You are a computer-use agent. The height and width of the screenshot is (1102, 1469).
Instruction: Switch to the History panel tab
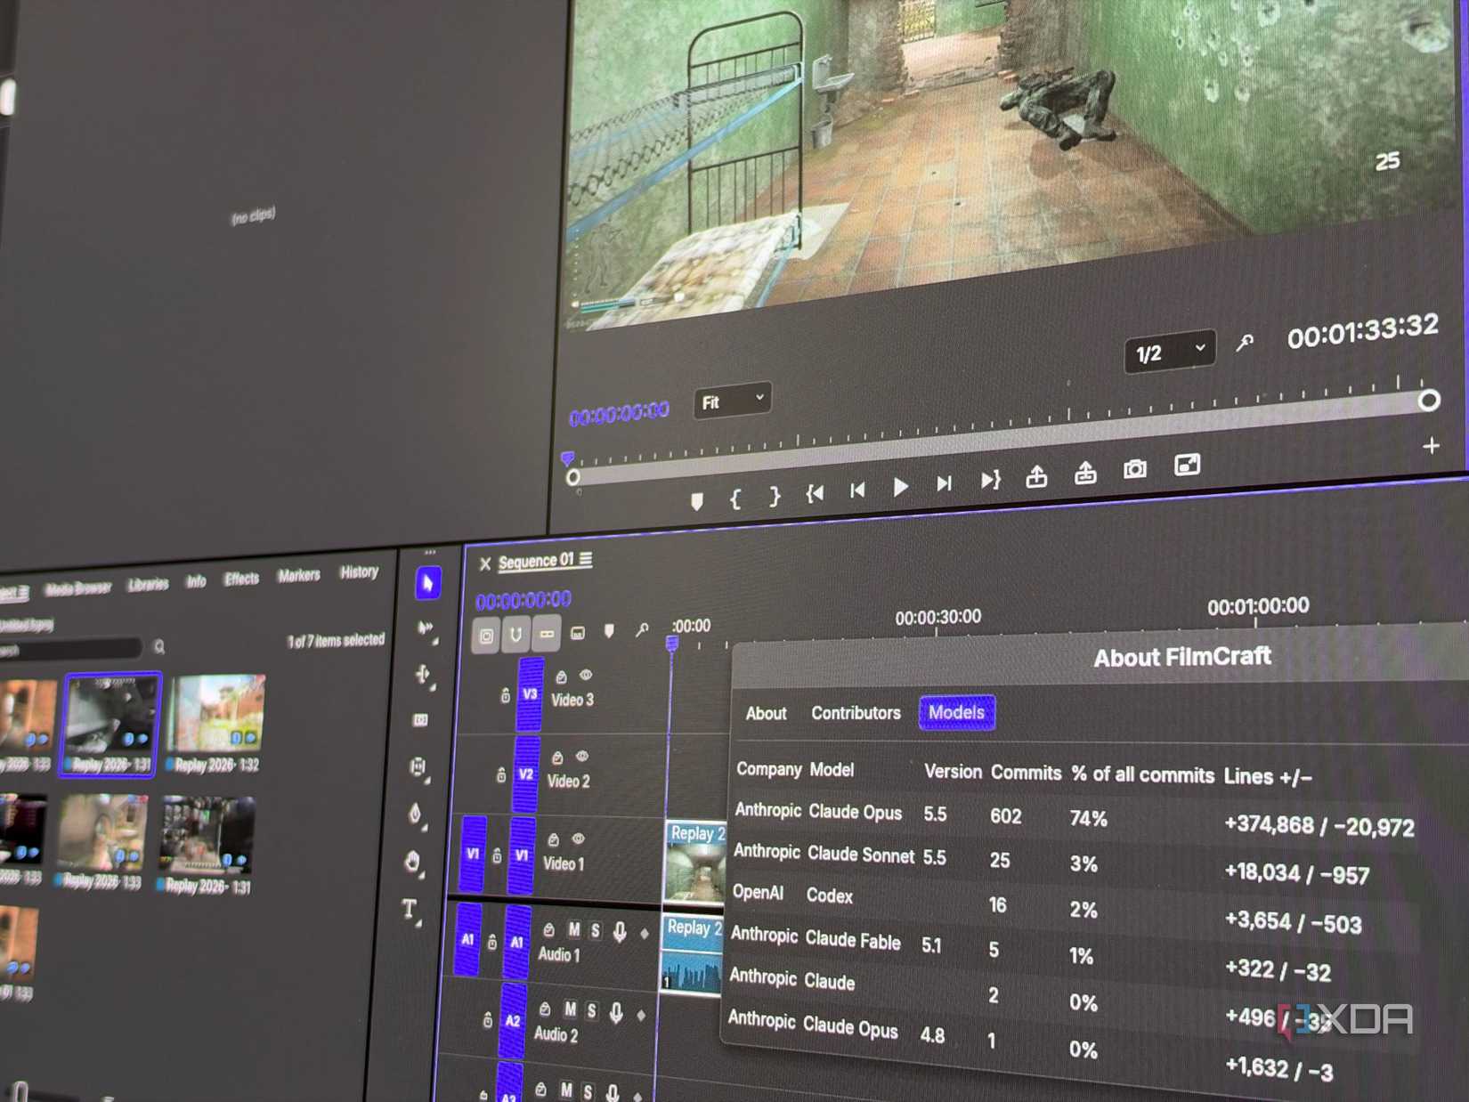359,572
